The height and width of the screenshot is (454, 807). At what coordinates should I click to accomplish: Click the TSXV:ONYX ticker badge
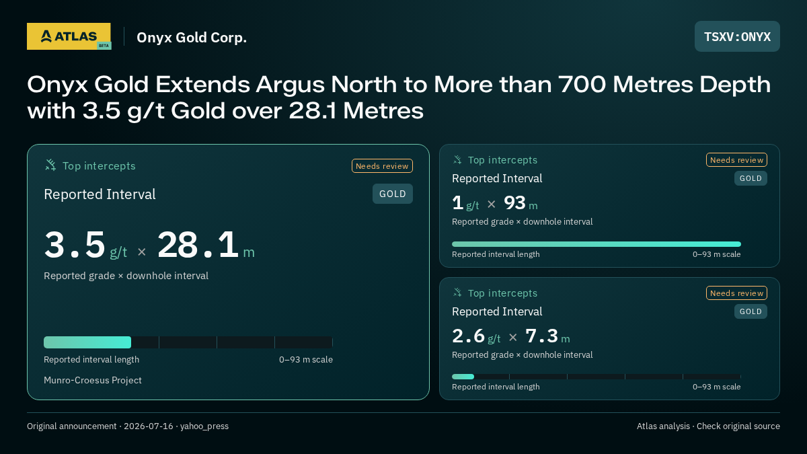point(737,36)
